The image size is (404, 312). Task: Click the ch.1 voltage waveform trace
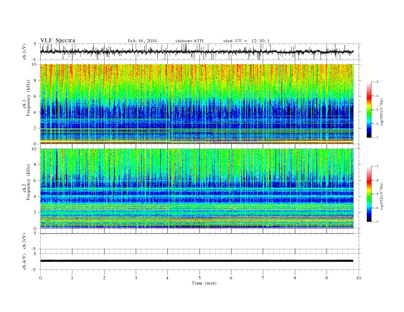(x=196, y=51)
